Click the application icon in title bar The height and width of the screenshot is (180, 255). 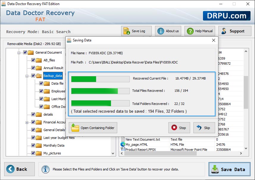(x=4, y=4)
